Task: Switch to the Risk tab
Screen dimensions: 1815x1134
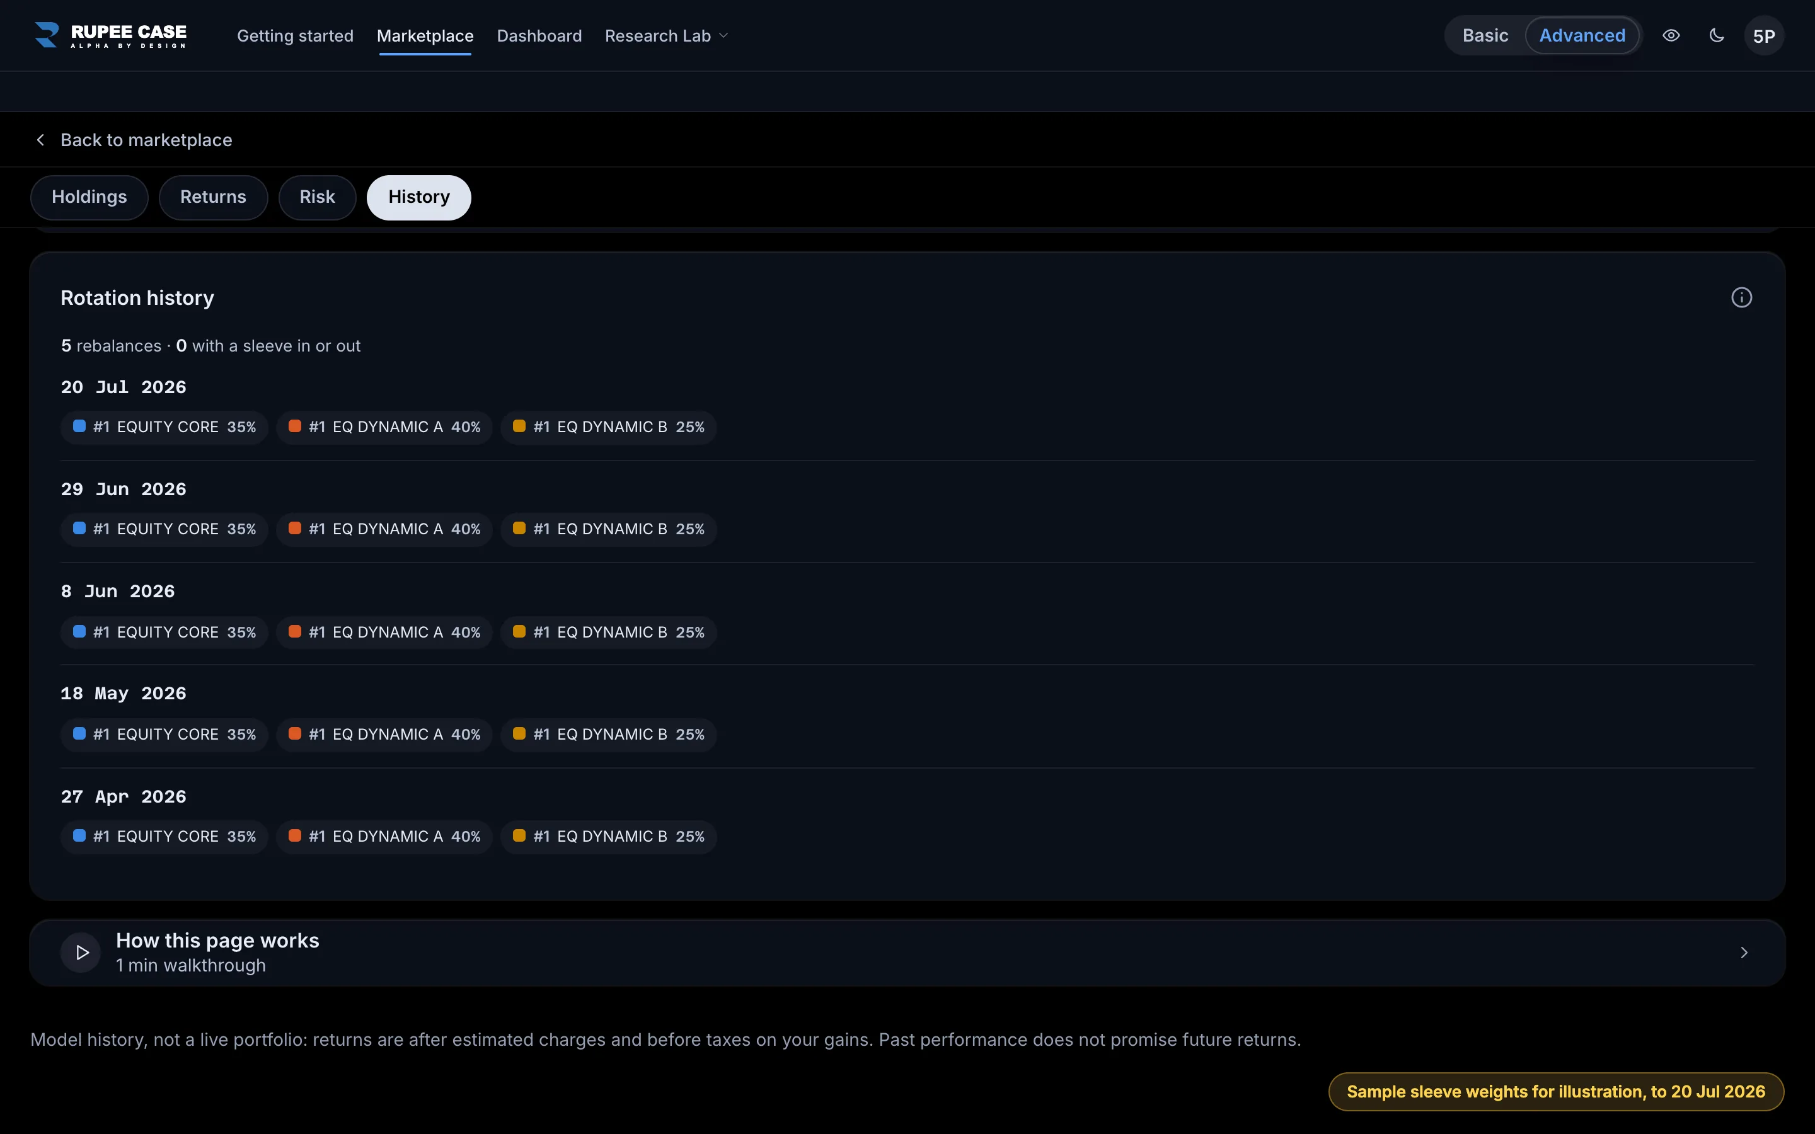Action: tap(317, 197)
